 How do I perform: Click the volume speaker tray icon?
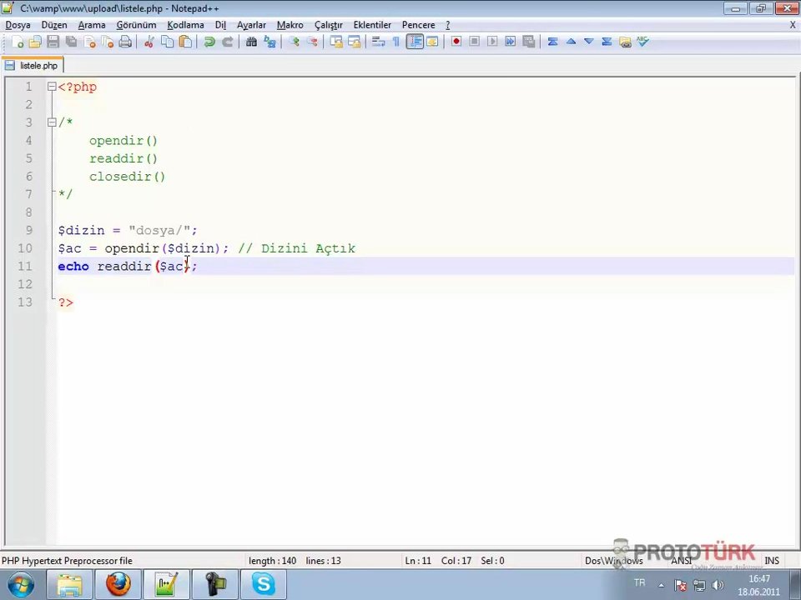[x=718, y=585]
